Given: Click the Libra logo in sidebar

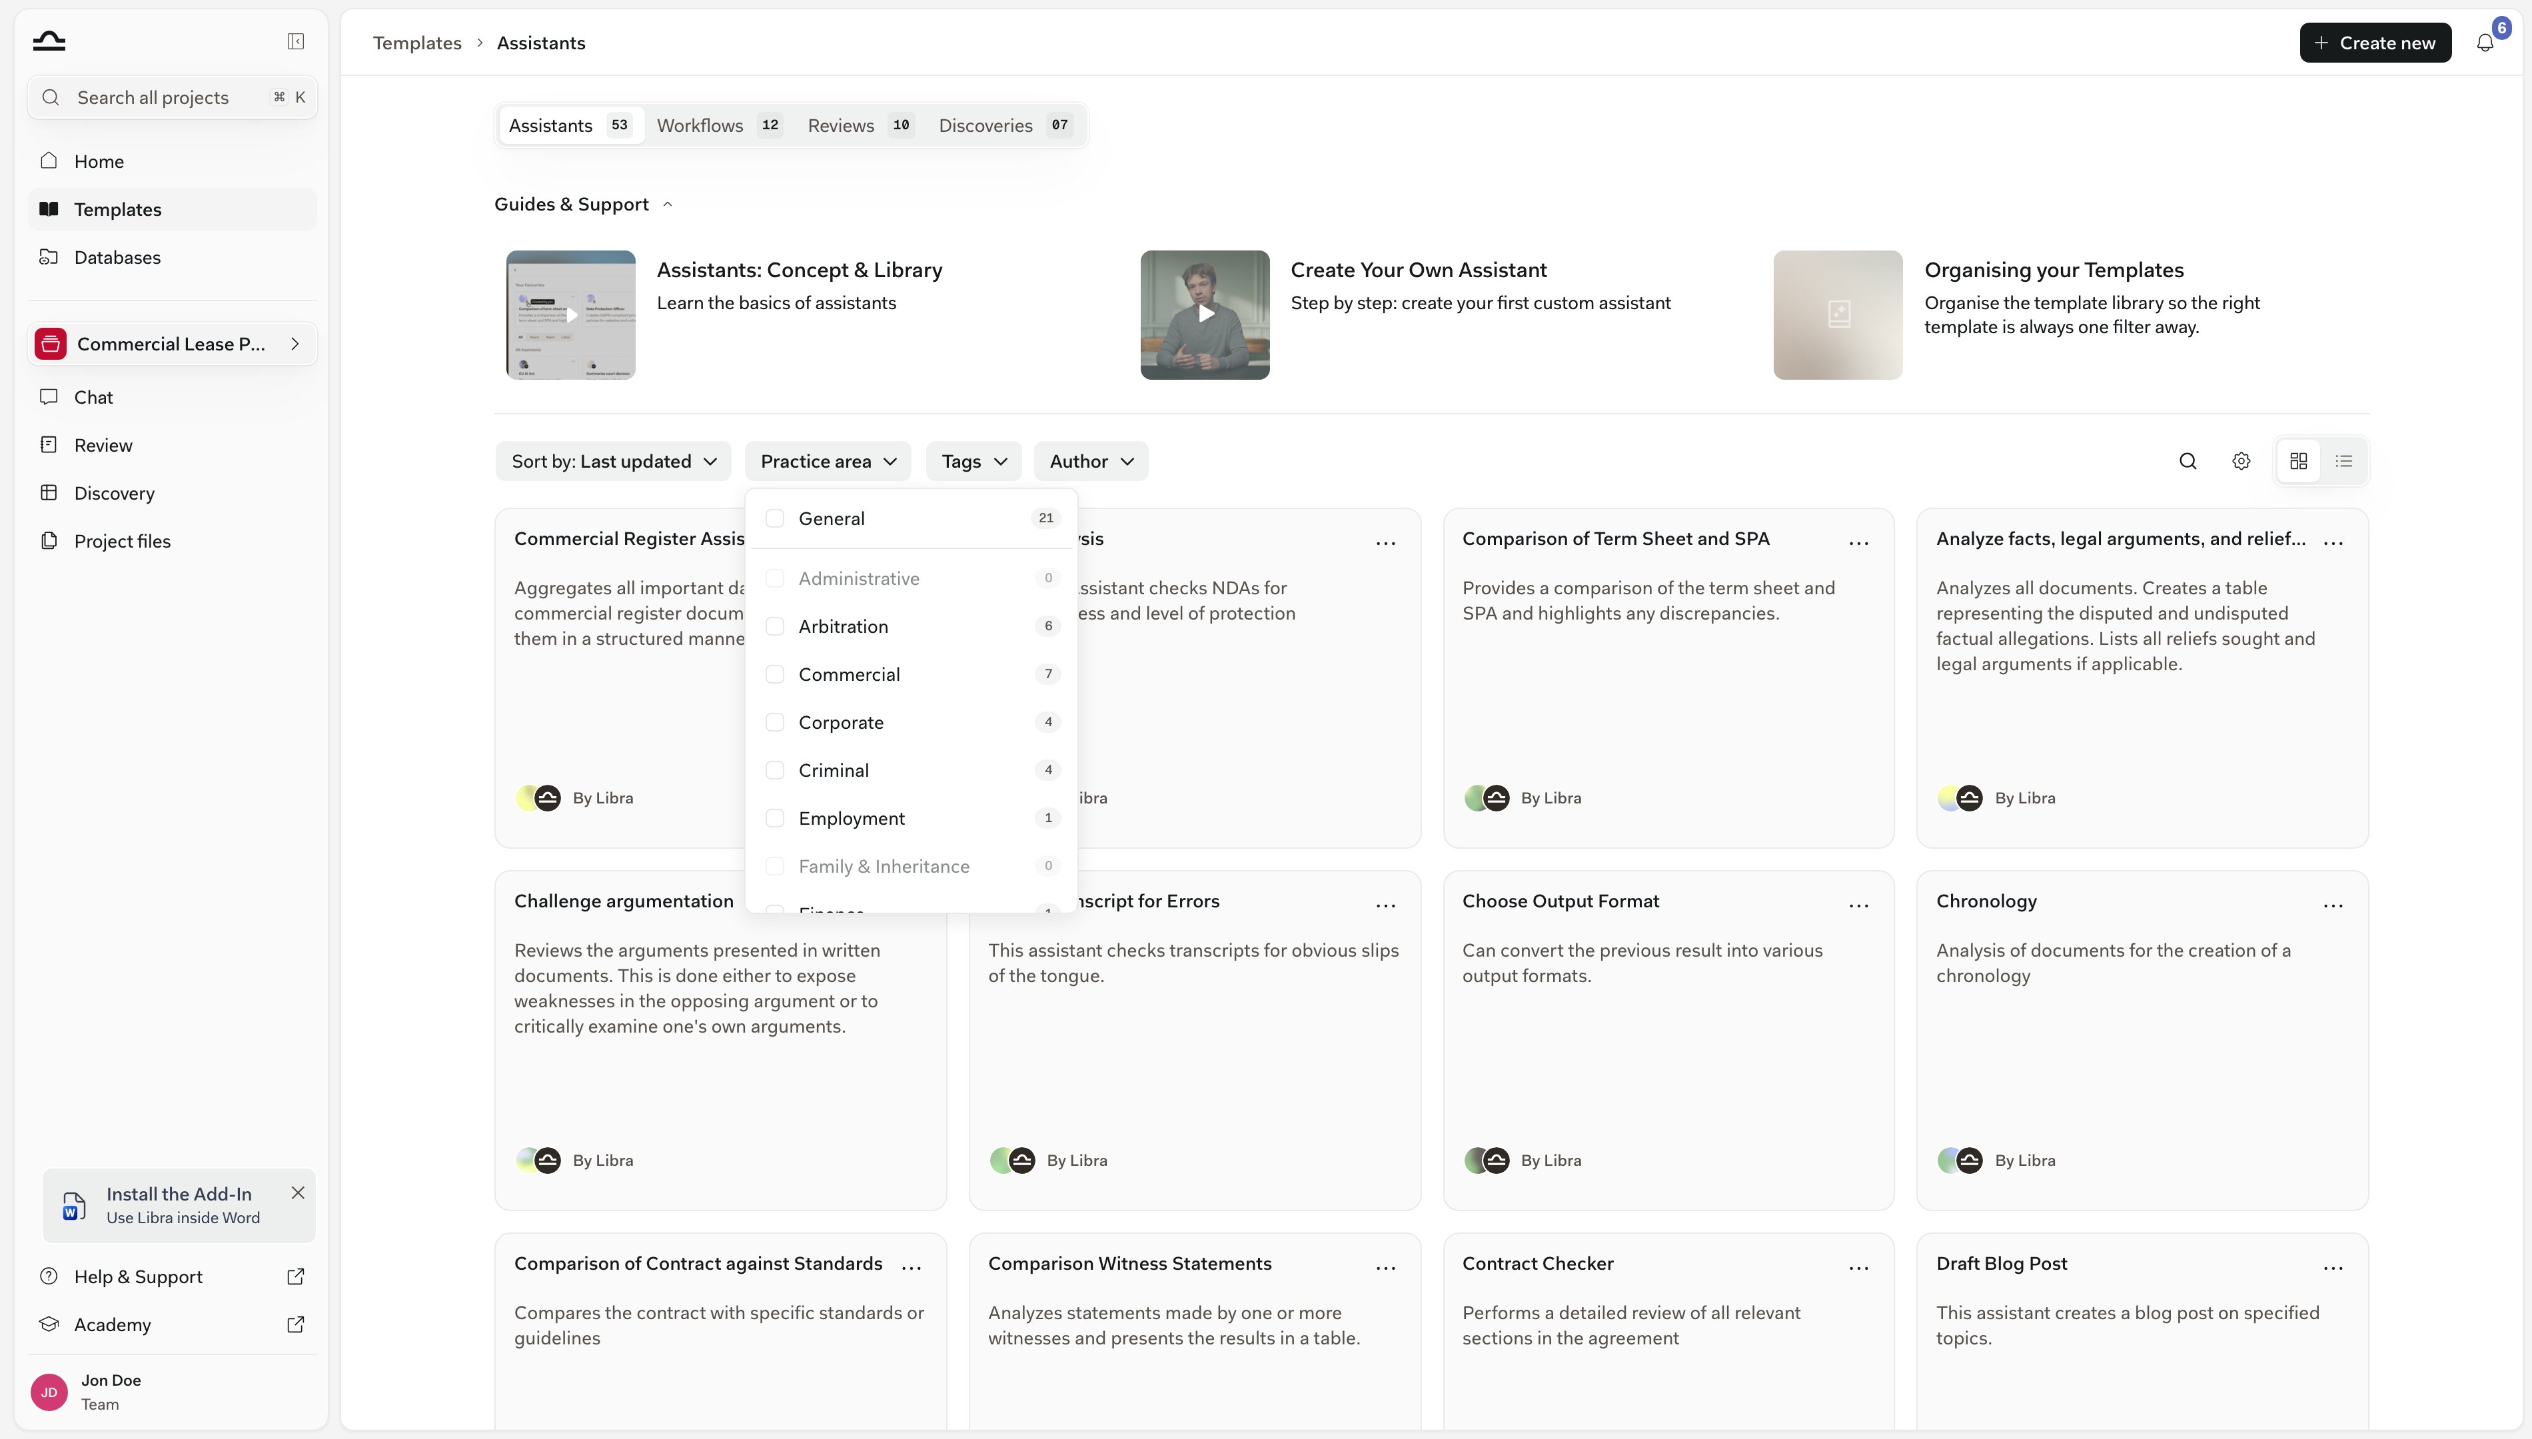Looking at the screenshot, I should [x=49, y=41].
